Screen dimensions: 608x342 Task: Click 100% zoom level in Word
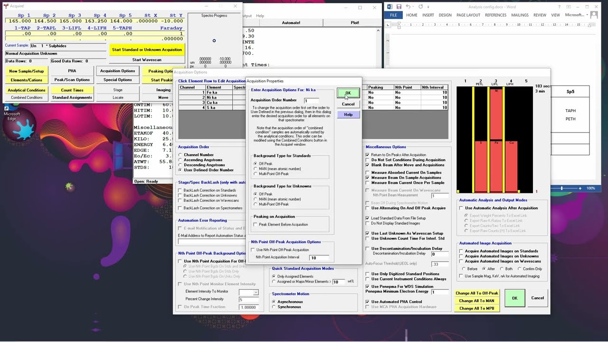point(590,188)
